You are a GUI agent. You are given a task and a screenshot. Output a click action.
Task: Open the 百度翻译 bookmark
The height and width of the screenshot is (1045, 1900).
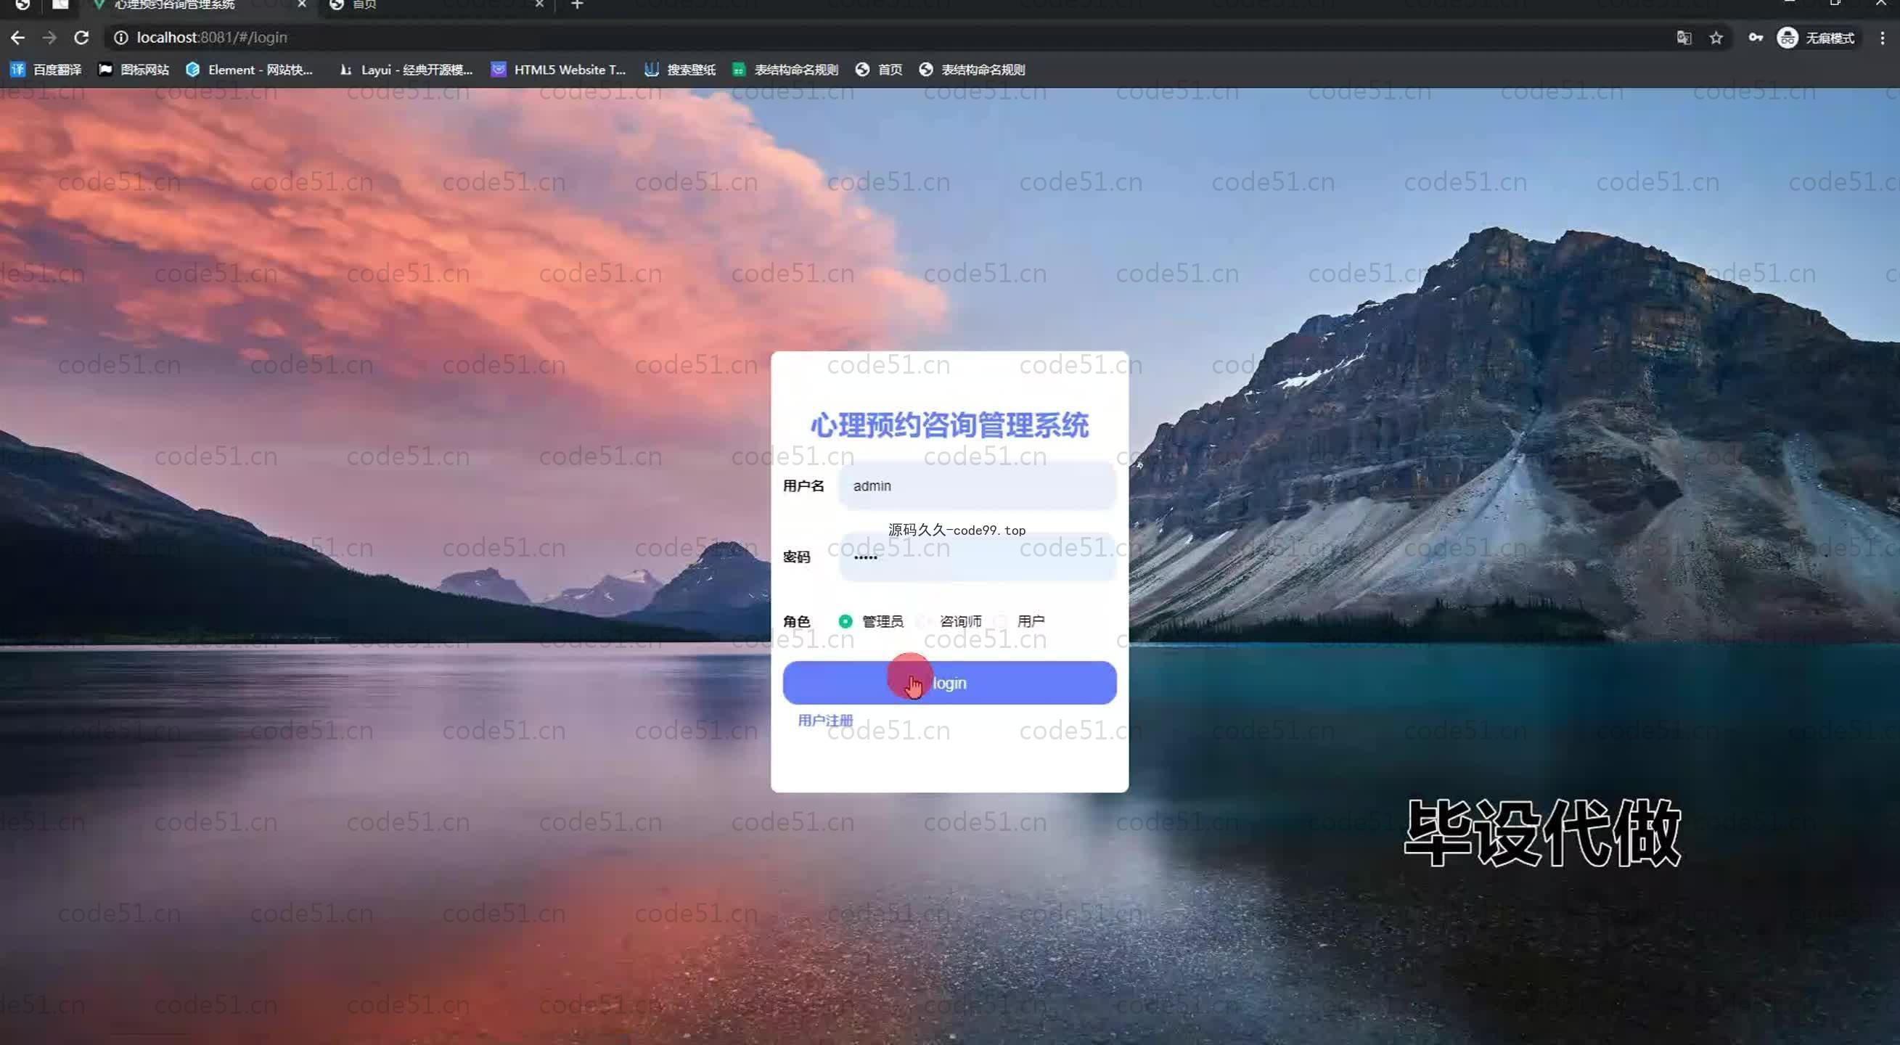pyautogui.click(x=46, y=70)
